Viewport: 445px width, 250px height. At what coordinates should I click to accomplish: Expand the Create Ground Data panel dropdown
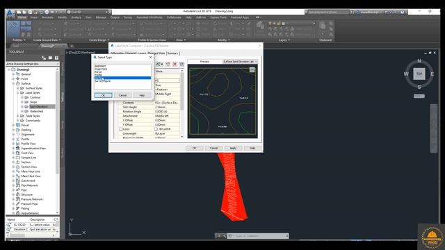[47, 40]
